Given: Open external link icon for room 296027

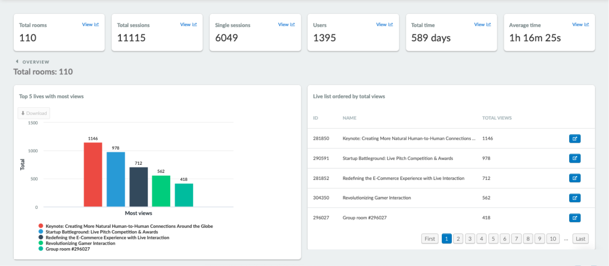Looking at the screenshot, I should click(x=575, y=218).
